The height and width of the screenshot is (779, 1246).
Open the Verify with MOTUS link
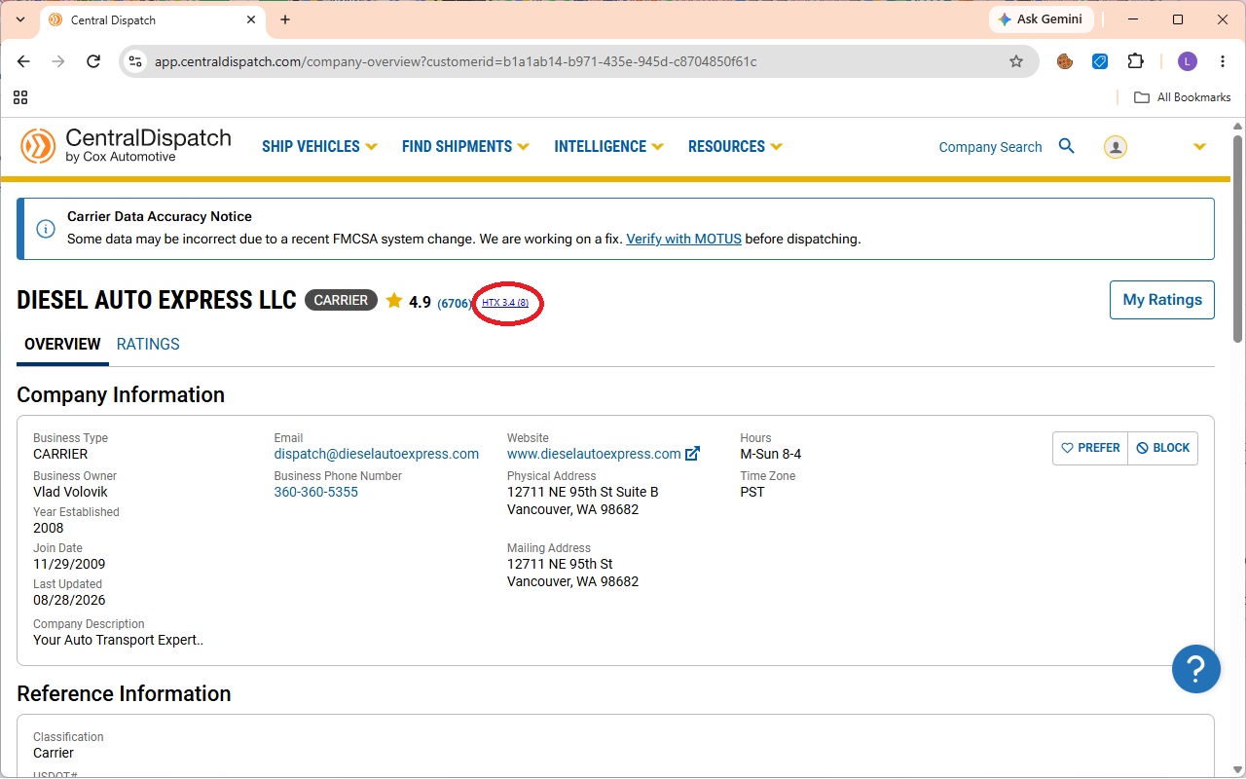[x=684, y=239]
